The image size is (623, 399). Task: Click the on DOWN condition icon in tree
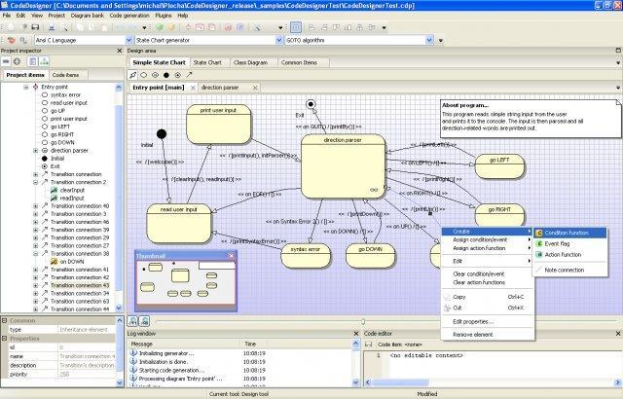coord(55,262)
